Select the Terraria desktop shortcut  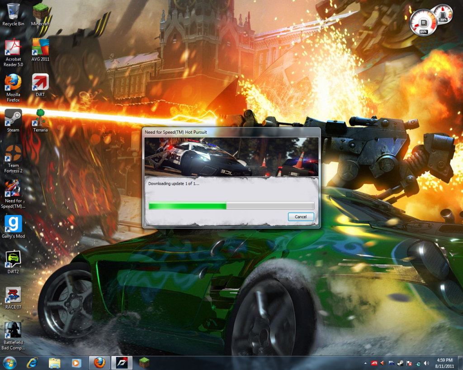tap(40, 118)
